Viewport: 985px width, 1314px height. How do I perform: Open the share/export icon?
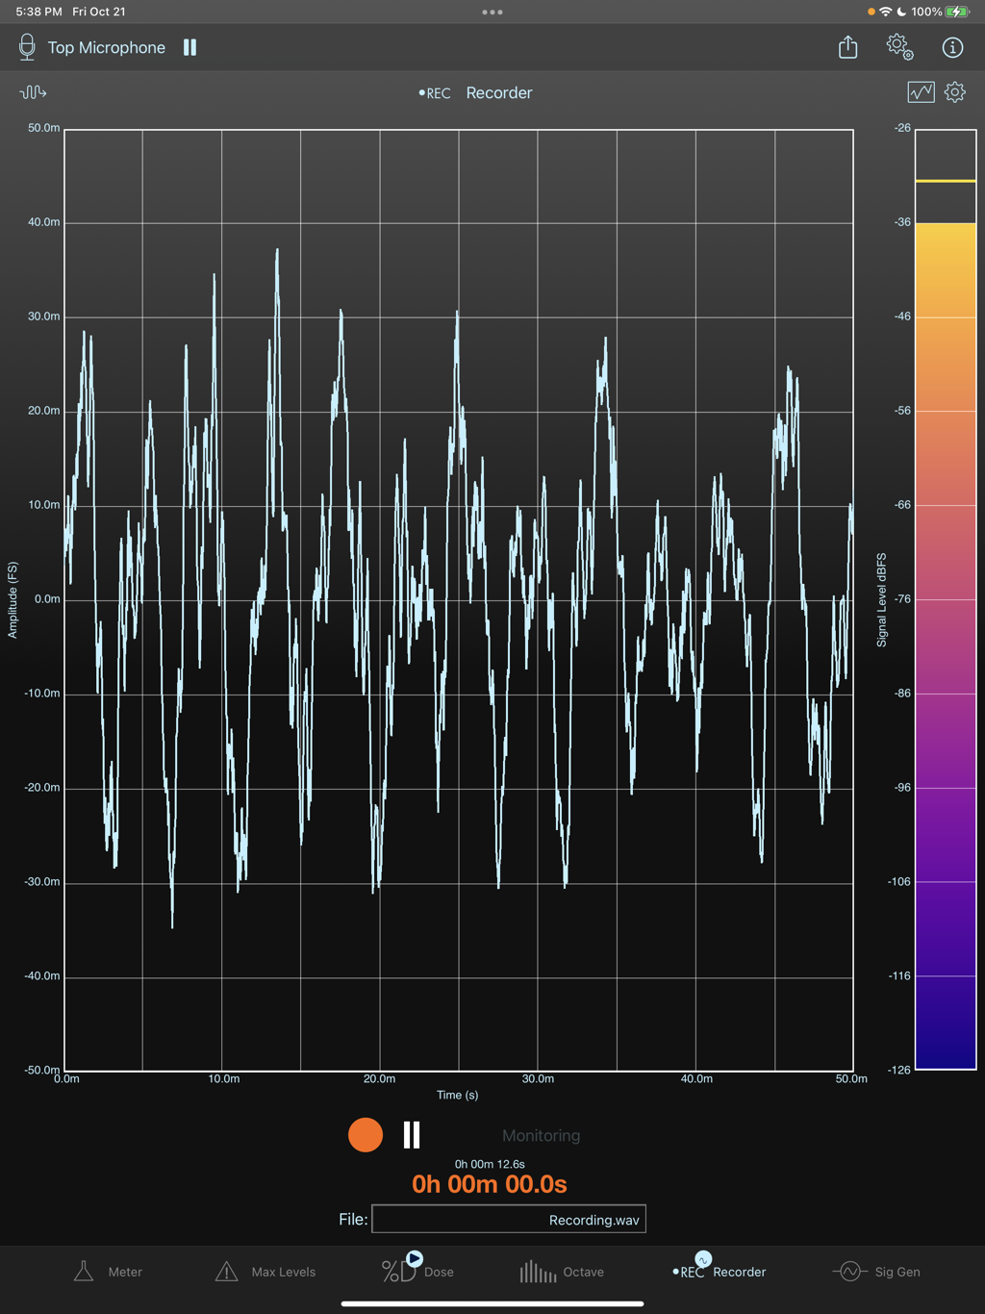click(847, 47)
